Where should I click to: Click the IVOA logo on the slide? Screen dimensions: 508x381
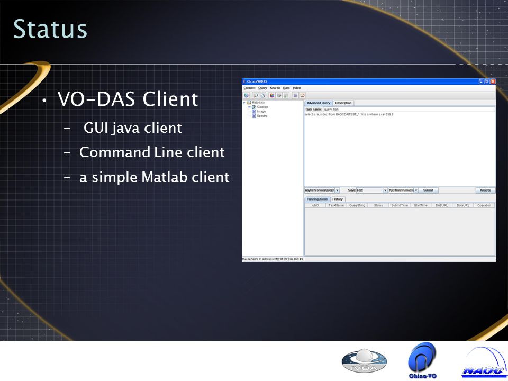364,360
